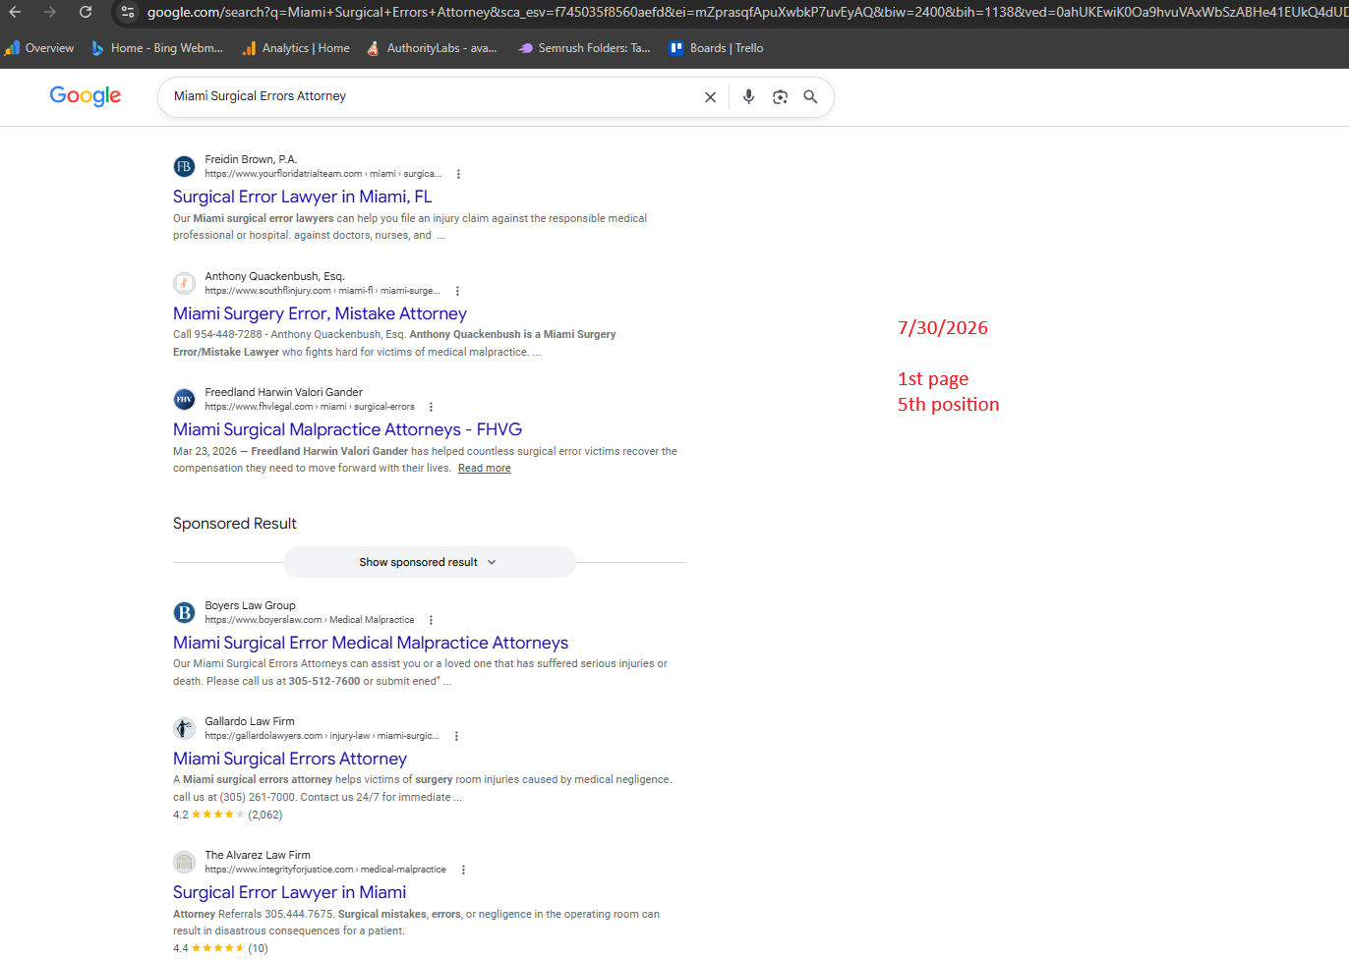Open Miami Surgical Error Medical Malpractice Attorneys link

(371, 643)
